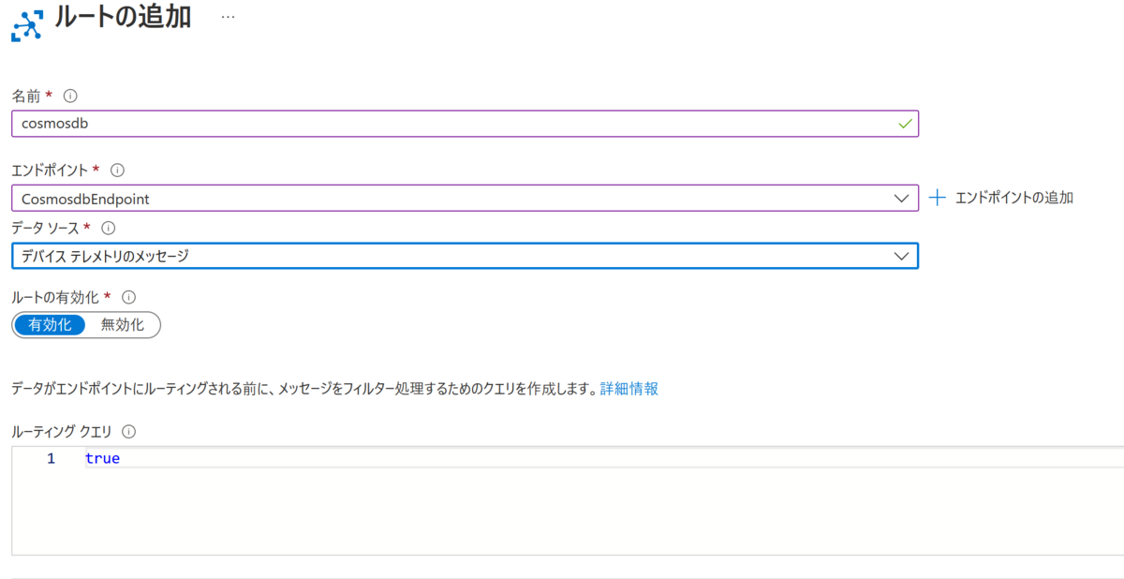Show info tooltip for 名前 field
Screen dimensions: 1124x579
[69, 96]
